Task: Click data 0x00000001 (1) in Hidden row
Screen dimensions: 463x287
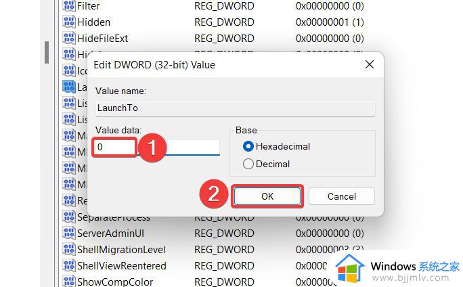Action: pos(330,22)
